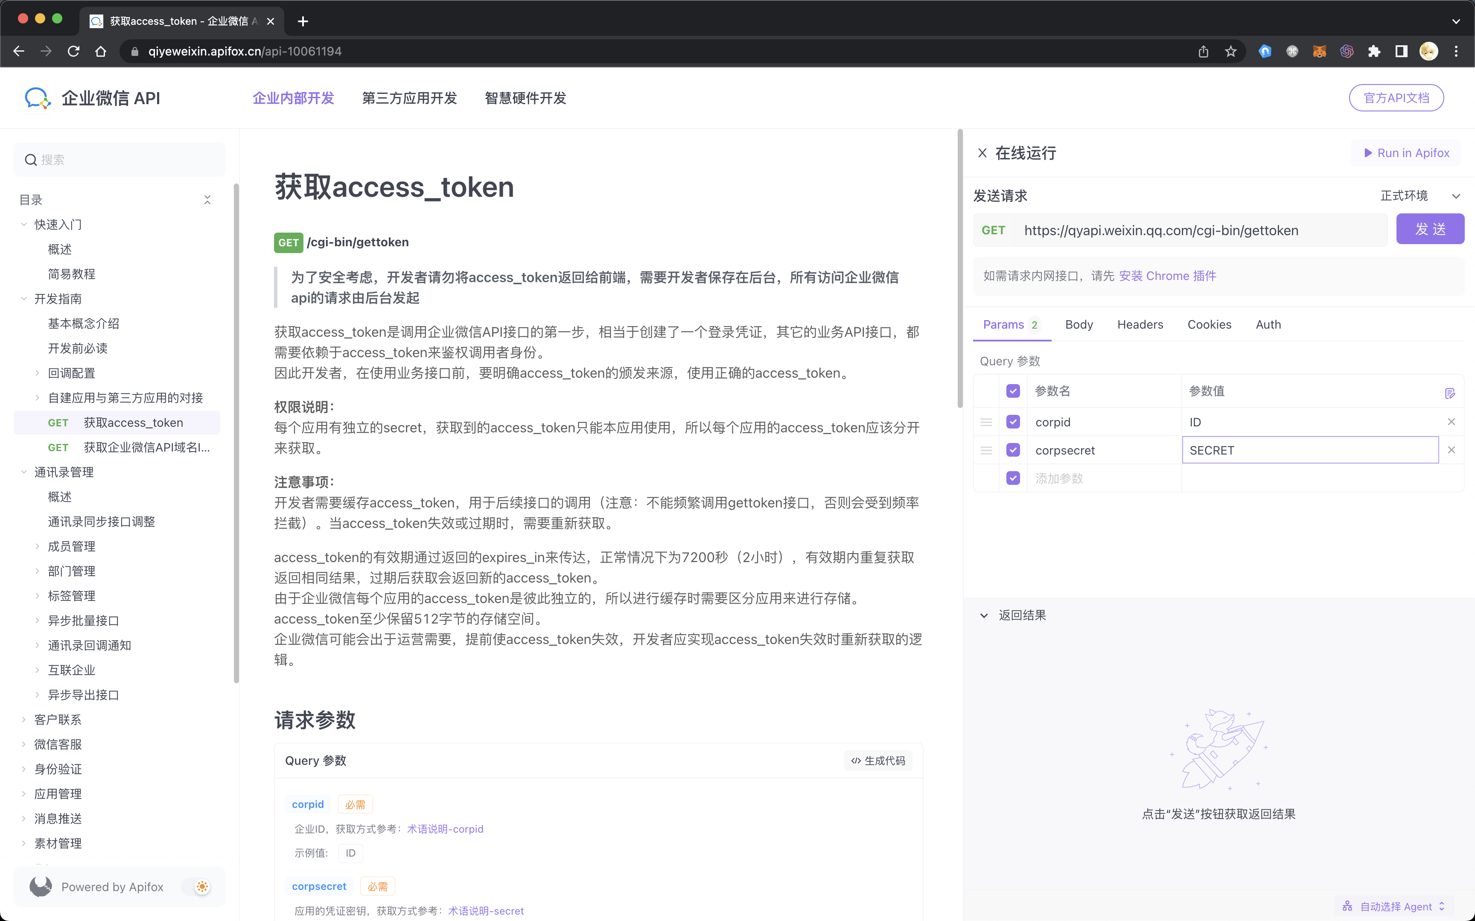Click the request URL input field

pos(1200,230)
